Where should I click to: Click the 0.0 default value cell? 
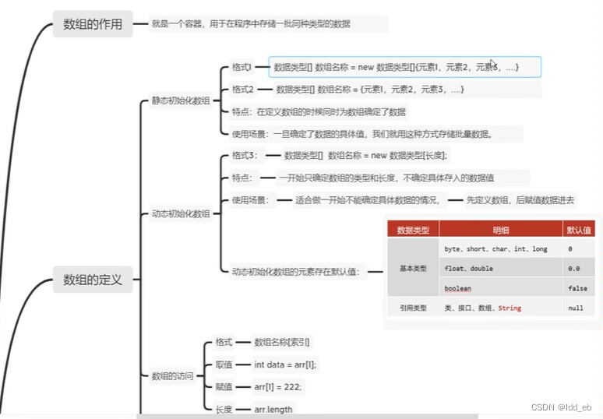[579, 268]
